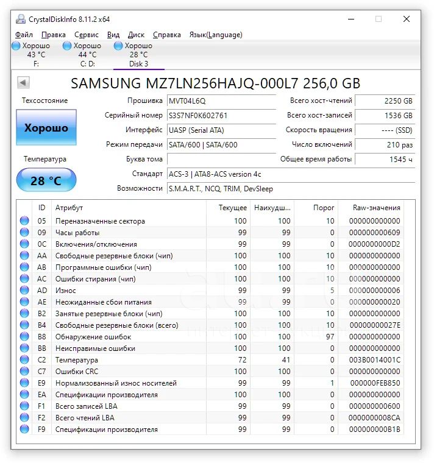The image size is (434, 463).
Task: Switch to the Disk 3 tab
Action: pos(138,55)
